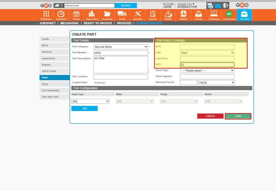276x191 pixels.
Task: Switch to the JOBSHEET tab
Action: (x=47, y=23)
